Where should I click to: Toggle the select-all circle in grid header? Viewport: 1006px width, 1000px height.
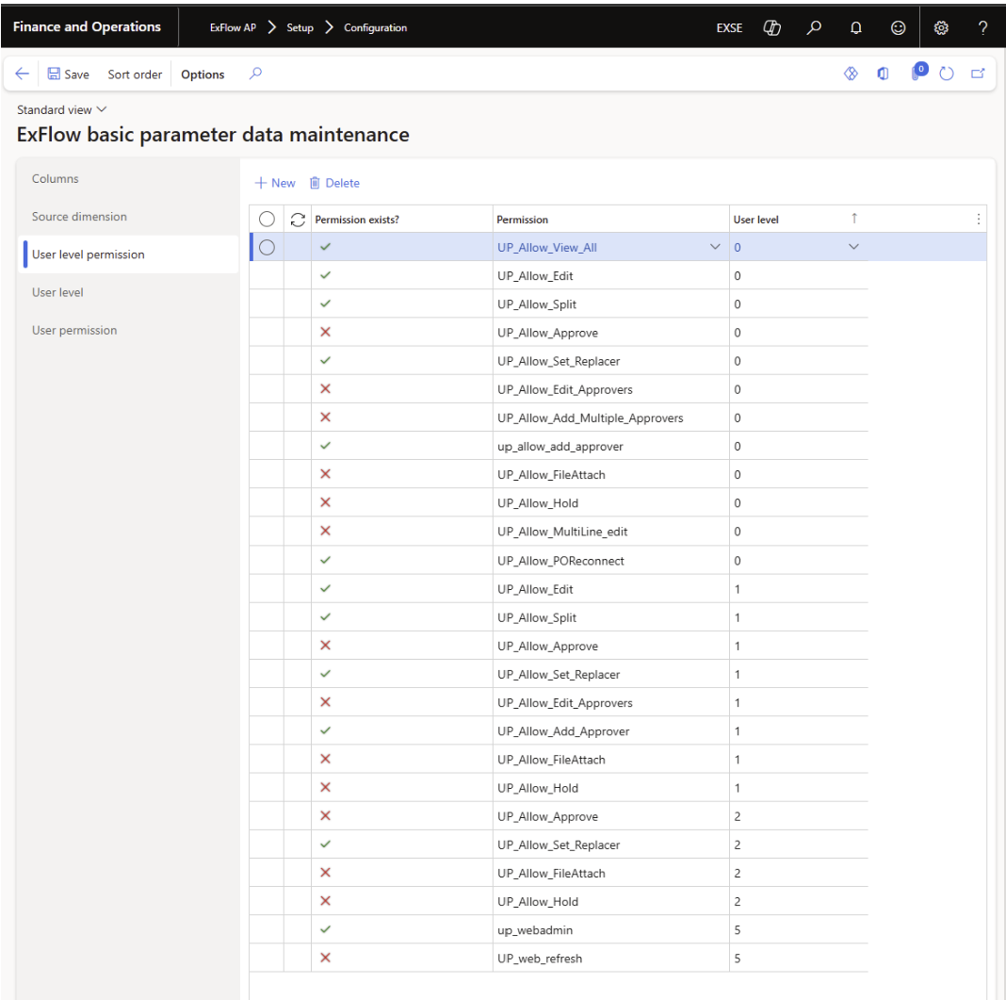pos(267,220)
